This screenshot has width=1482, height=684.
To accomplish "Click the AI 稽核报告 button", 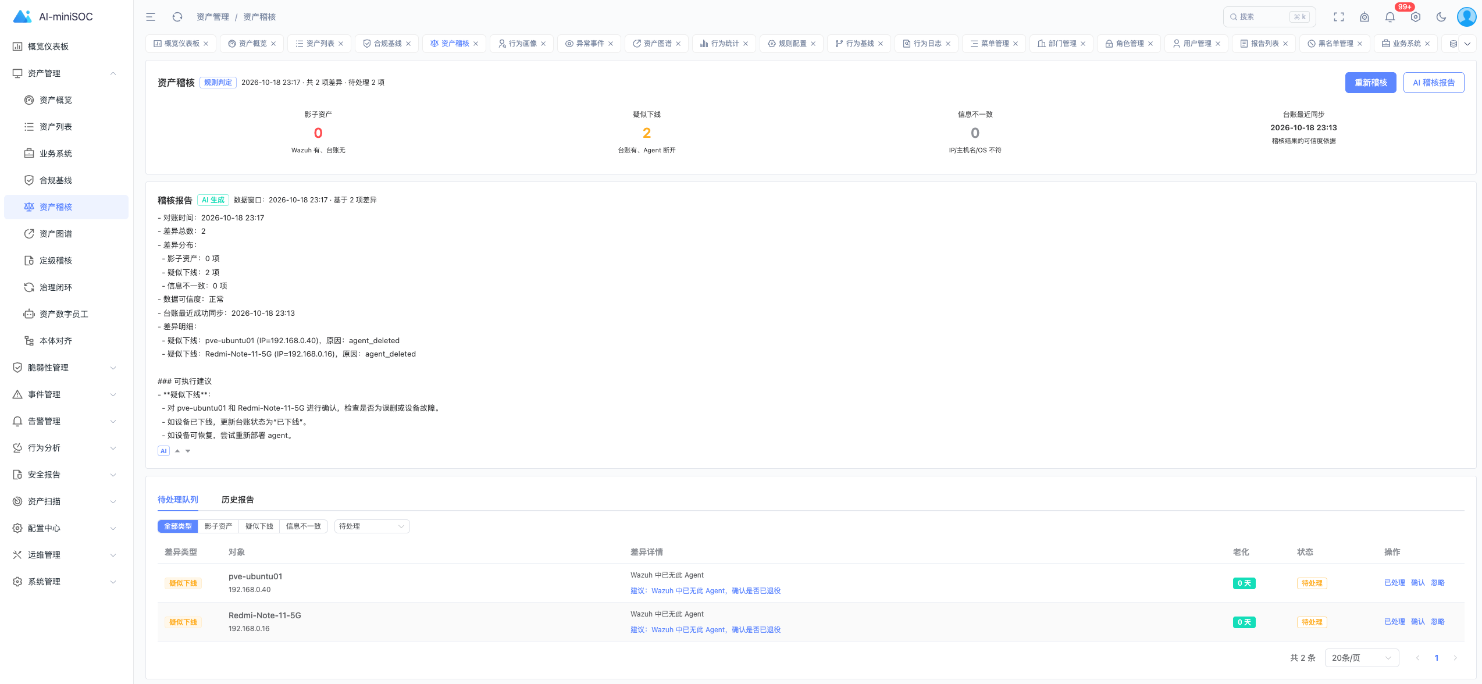I will [1434, 83].
